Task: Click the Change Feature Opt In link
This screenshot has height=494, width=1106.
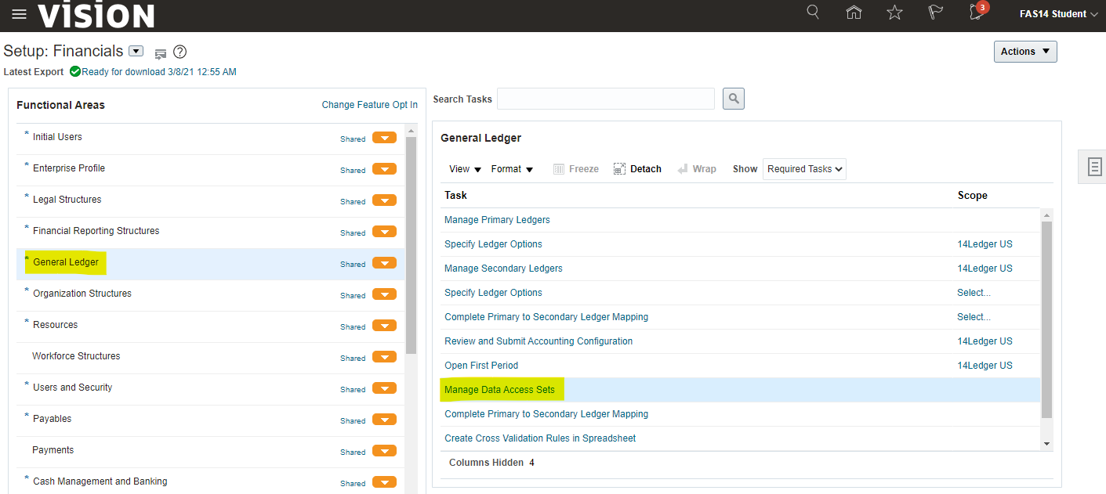Action: point(369,105)
